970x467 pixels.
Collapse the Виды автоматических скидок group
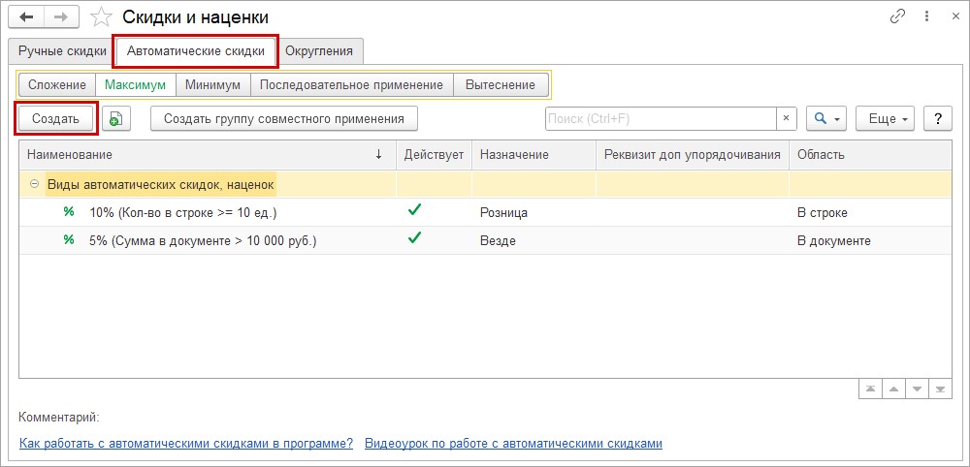[34, 184]
